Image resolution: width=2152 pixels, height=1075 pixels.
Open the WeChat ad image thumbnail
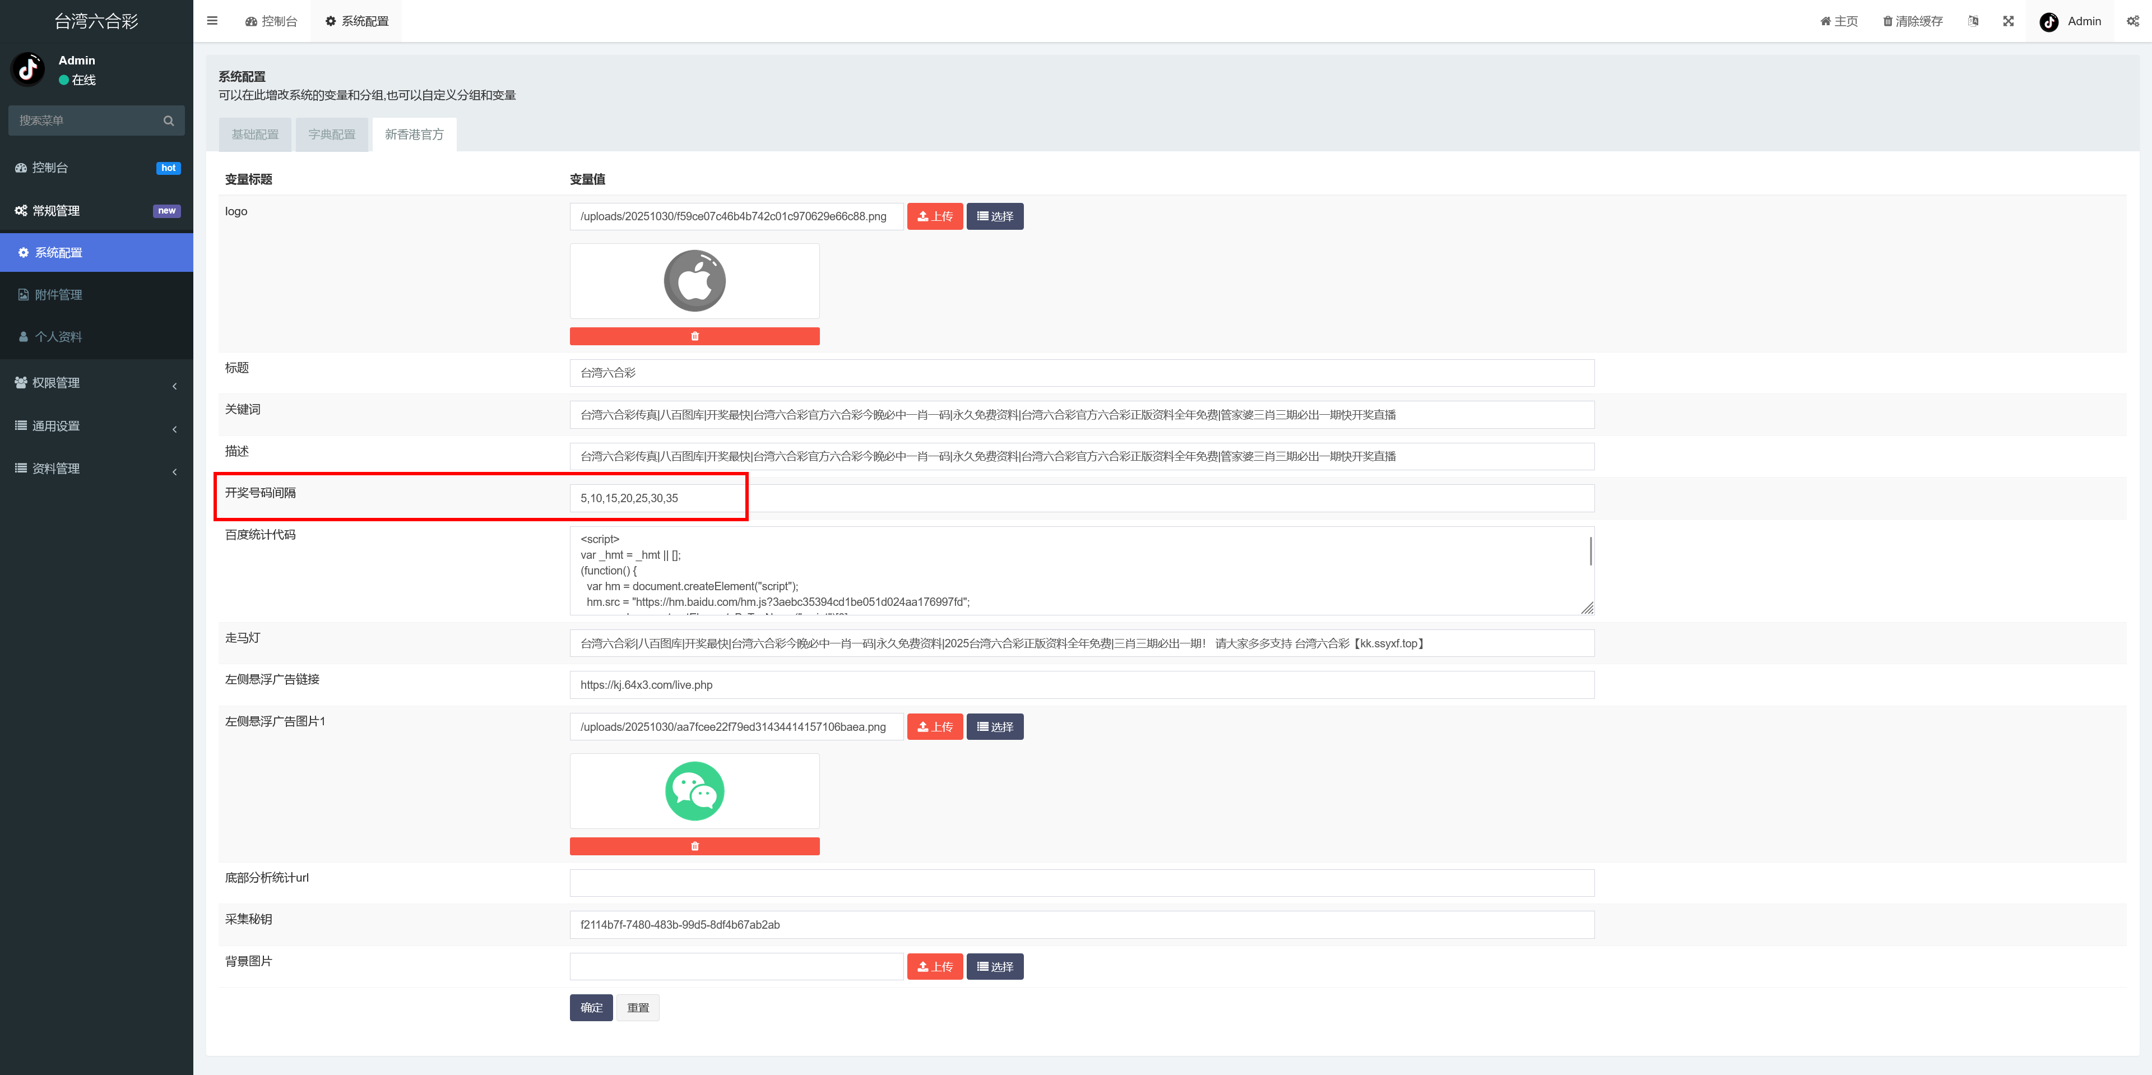[x=694, y=791]
